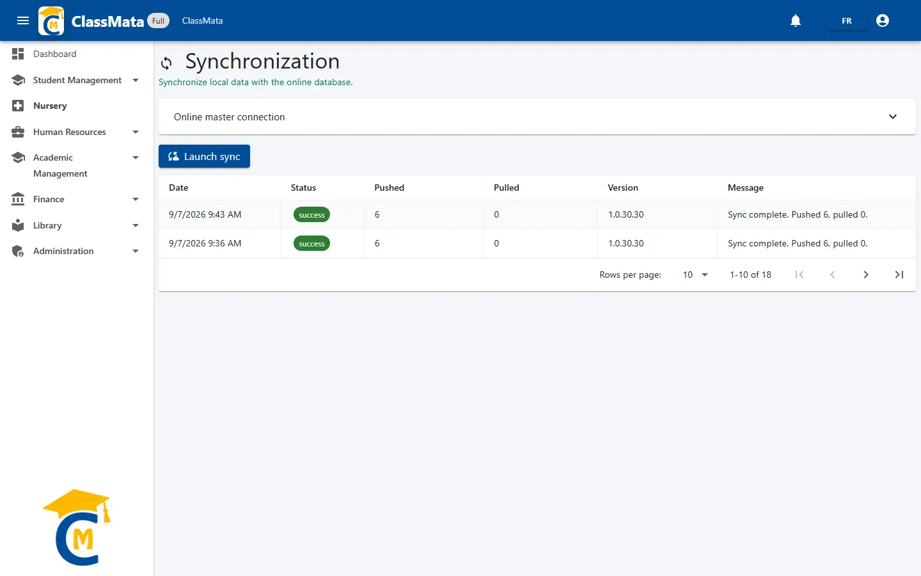Click the Status column header
This screenshot has width=921, height=576.
[x=303, y=188]
